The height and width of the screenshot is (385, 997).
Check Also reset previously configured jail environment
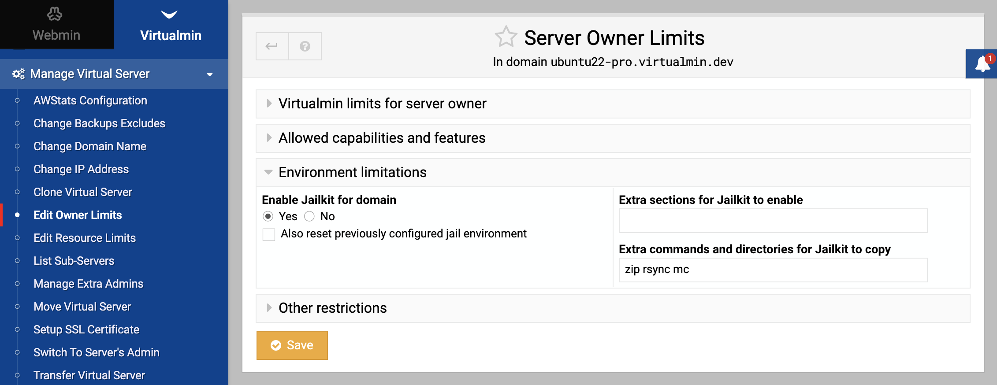[269, 234]
